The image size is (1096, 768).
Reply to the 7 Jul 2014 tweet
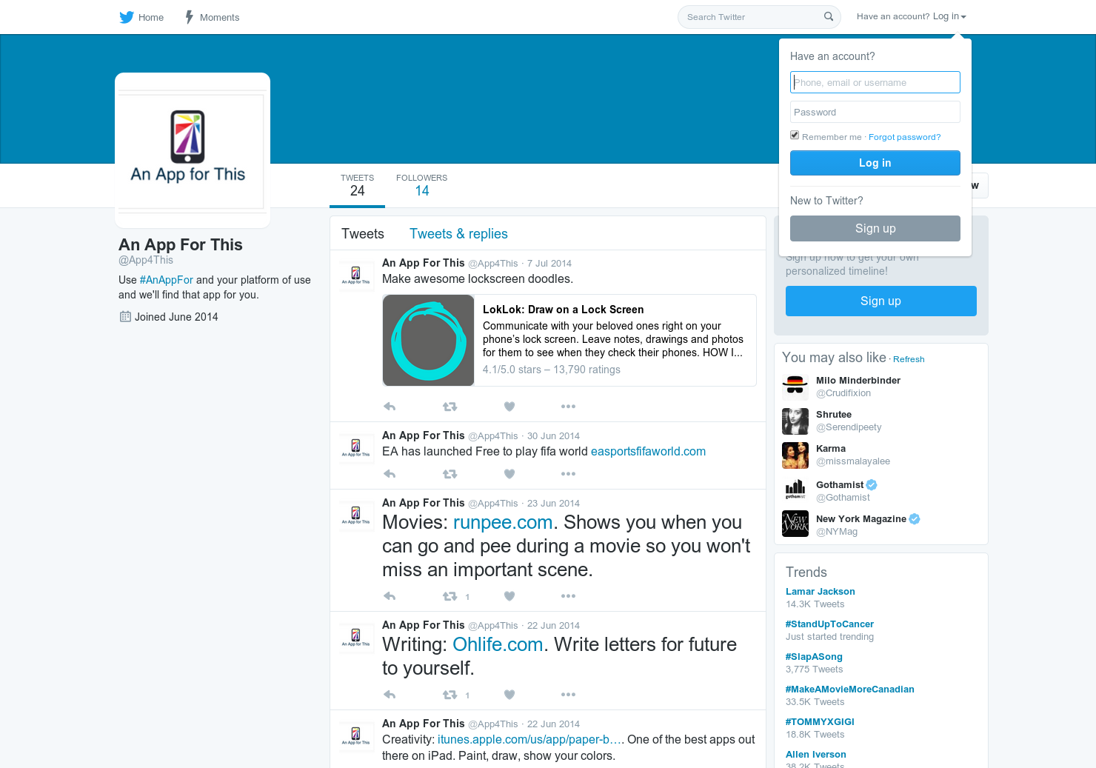pyautogui.click(x=390, y=407)
